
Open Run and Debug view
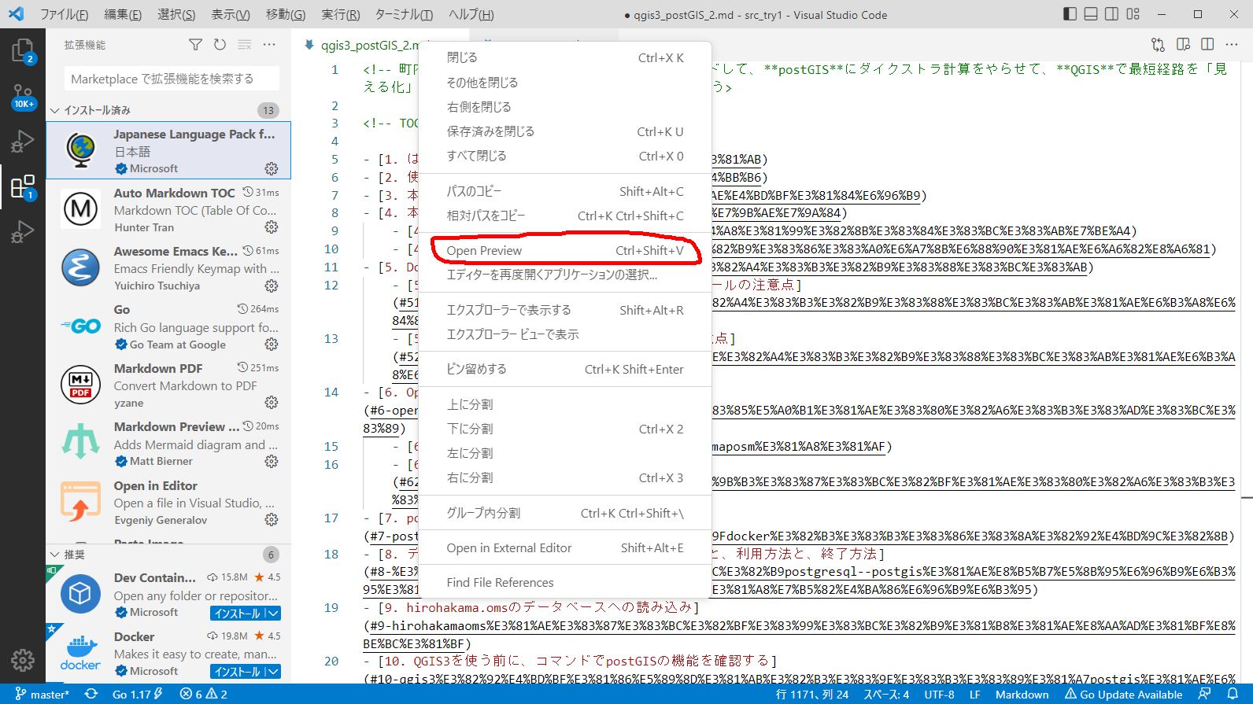(x=22, y=142)
